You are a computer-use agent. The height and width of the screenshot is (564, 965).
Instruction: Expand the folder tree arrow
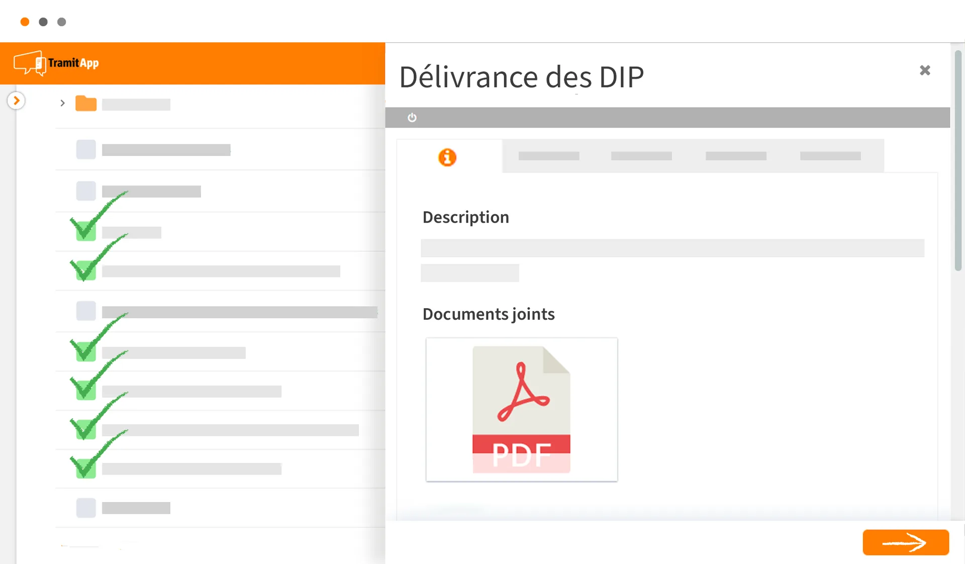point(62,103)
